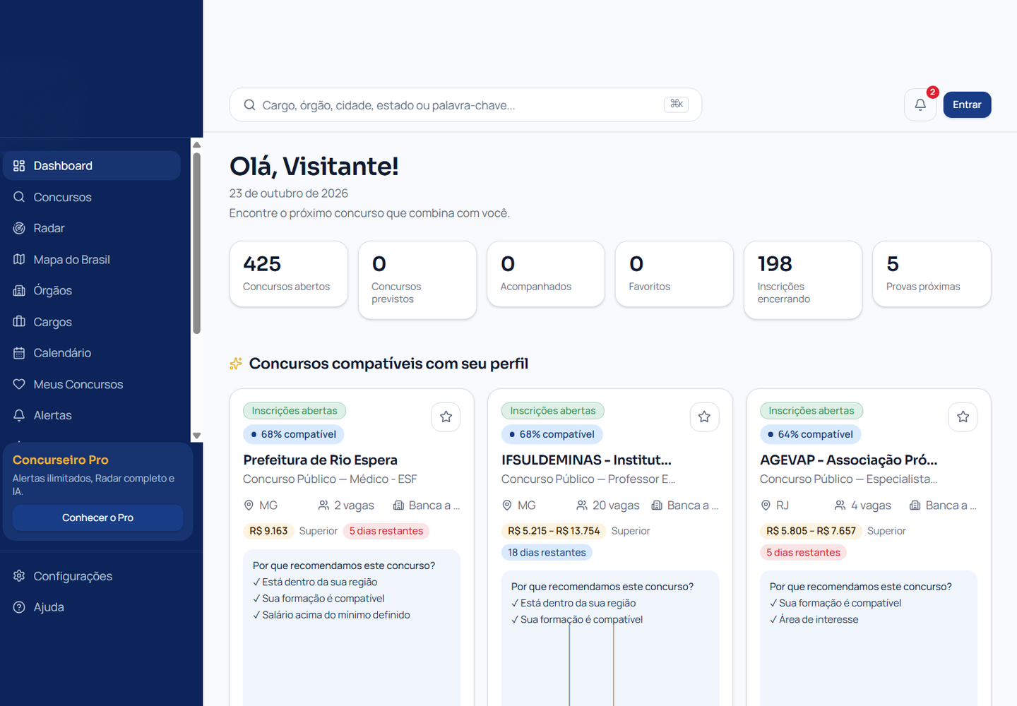Click the Configurações gear icon
This screenshot has width=1017, height=706.
click(x=19, y=576)
